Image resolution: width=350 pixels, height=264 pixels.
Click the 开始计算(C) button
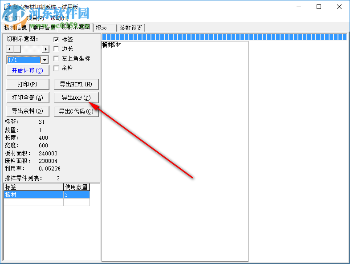tap(28, 70)
